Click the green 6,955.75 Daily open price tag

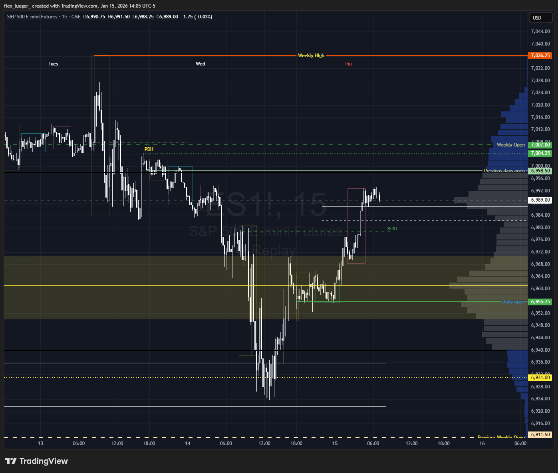(540, 302)
